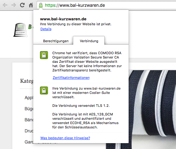176x149 pixels.
Task: Switch to the Berechtigungen tab
Action: (x=56, y=41)
